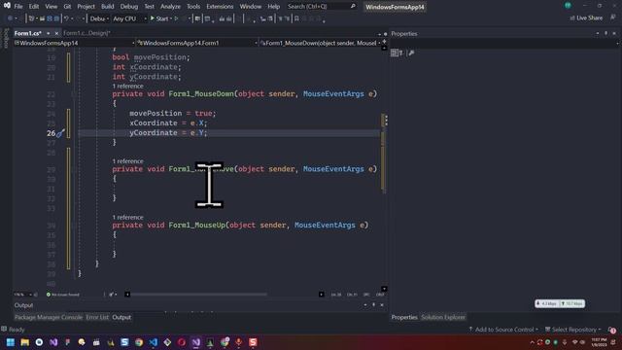
Task: Open the WindowsFormsApp14 project navigation dropdown
Action: coord(75,43)
